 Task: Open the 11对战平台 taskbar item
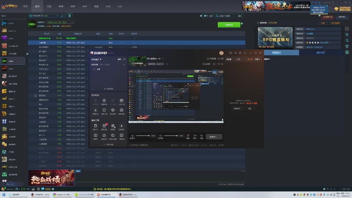click(x=40, y=194)
